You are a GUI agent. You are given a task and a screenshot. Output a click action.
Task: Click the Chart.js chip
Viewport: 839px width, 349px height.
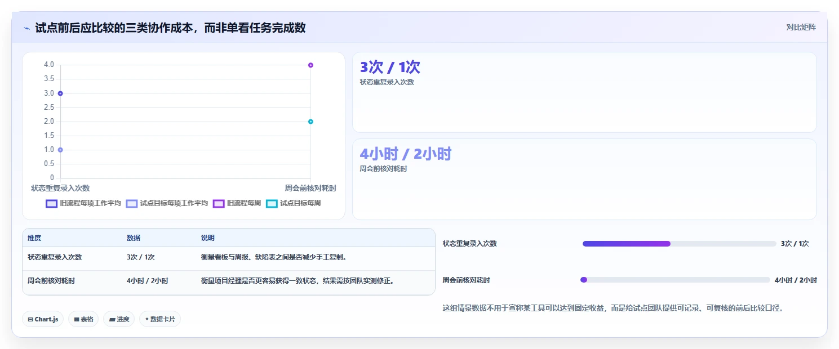(43, 319)
